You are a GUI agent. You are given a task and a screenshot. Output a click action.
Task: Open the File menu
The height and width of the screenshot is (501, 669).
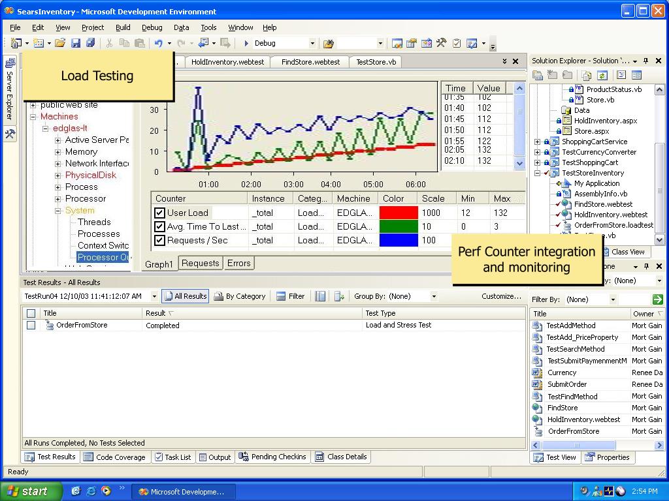click(15, 27)
